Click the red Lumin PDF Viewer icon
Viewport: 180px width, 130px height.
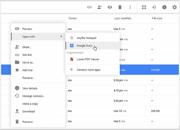coord(72,59)
